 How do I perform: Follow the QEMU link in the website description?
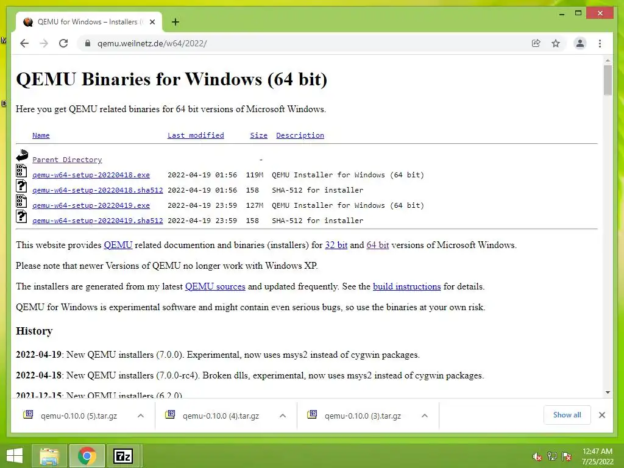pos(118,245)
